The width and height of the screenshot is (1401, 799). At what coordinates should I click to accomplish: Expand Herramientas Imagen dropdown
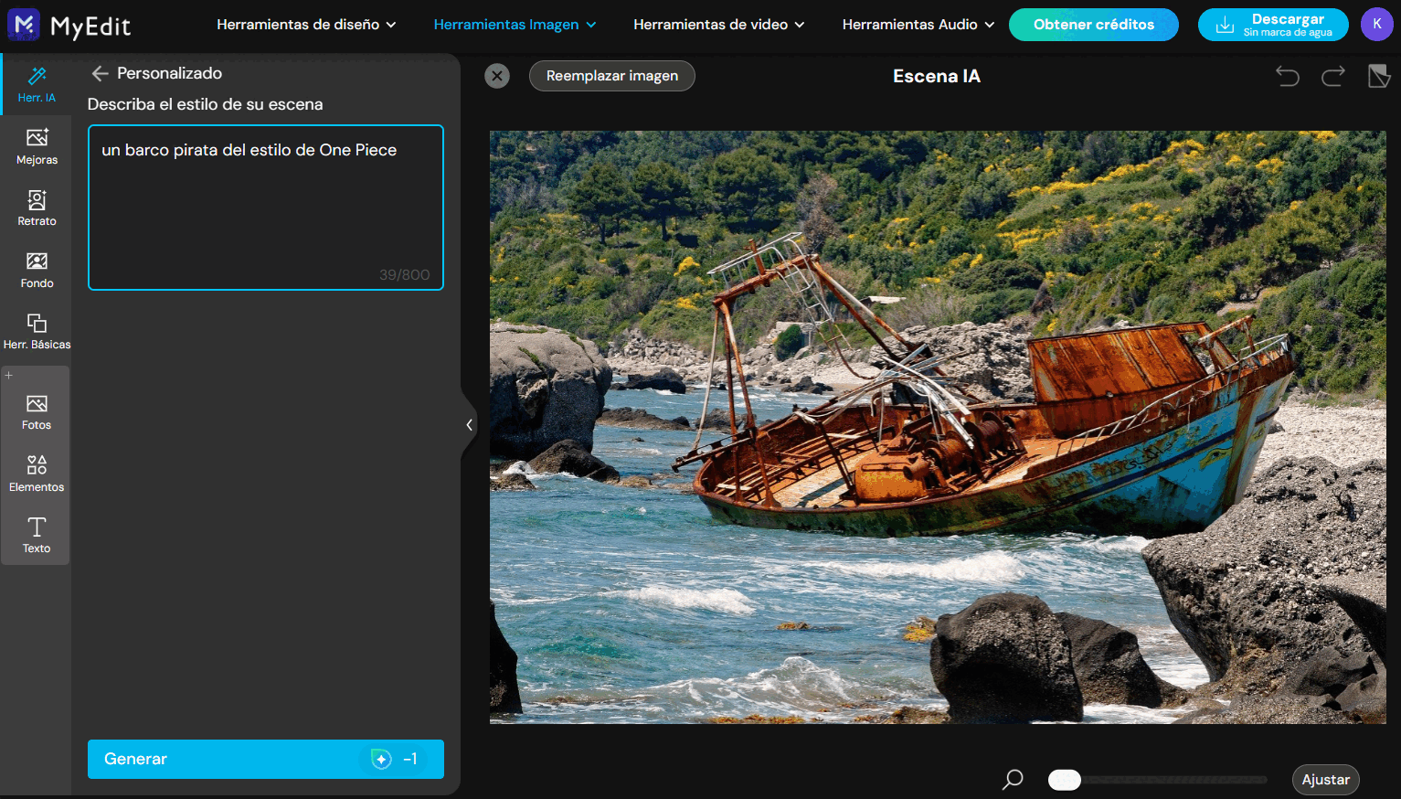click(x=515, y=25)
